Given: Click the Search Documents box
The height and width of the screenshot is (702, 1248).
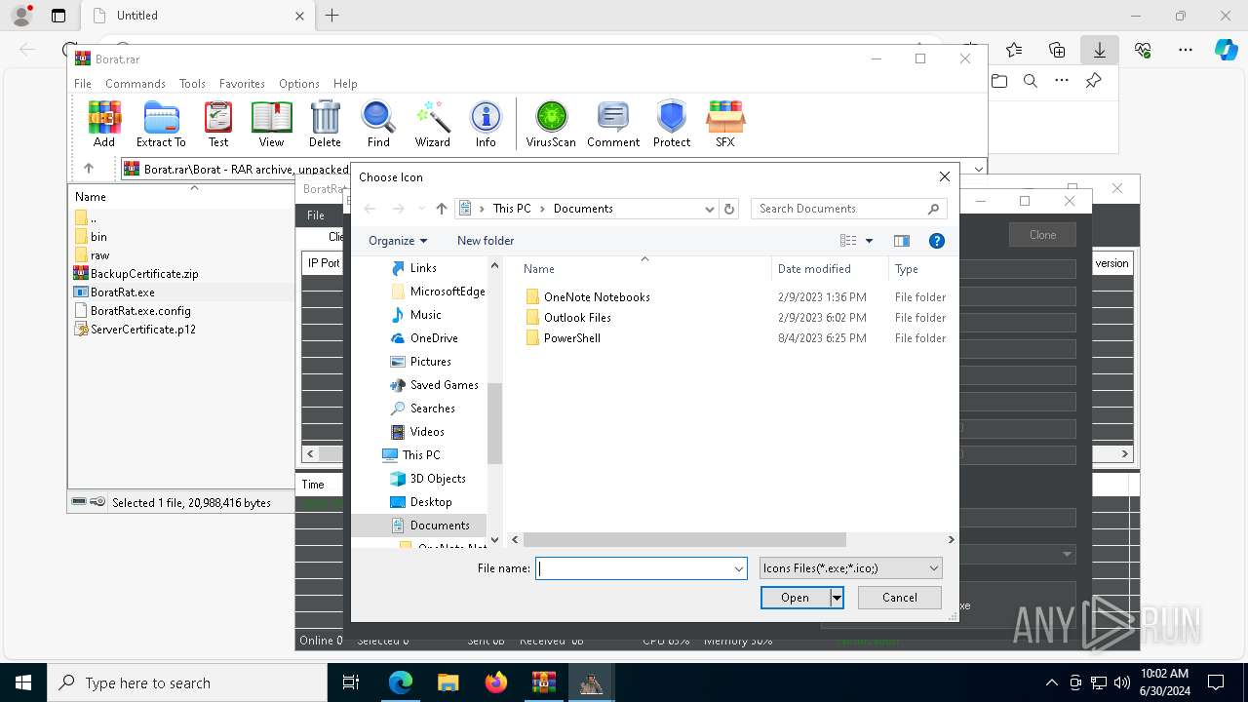Looking at the screenshot, I should 848,209.
